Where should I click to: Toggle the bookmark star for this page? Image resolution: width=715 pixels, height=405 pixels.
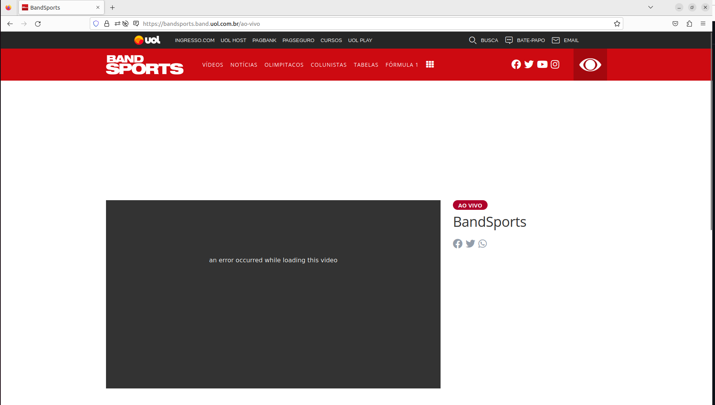[x=617, y=24]
